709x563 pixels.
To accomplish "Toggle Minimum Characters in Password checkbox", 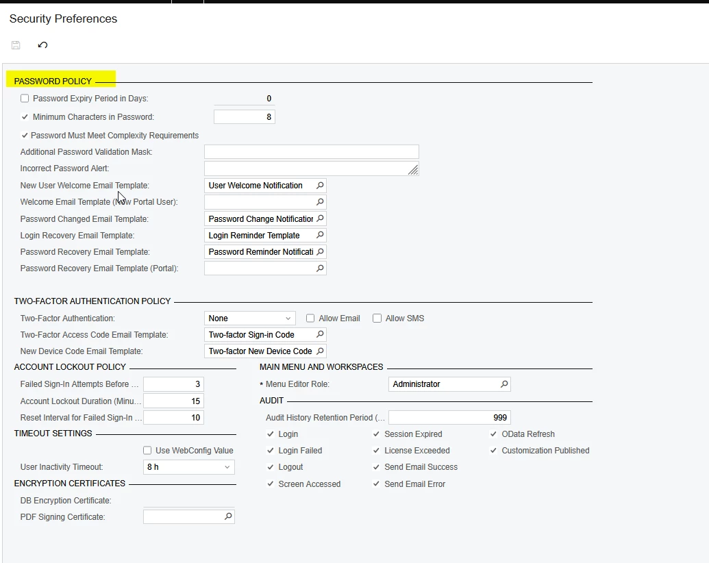I will point(25,116).
